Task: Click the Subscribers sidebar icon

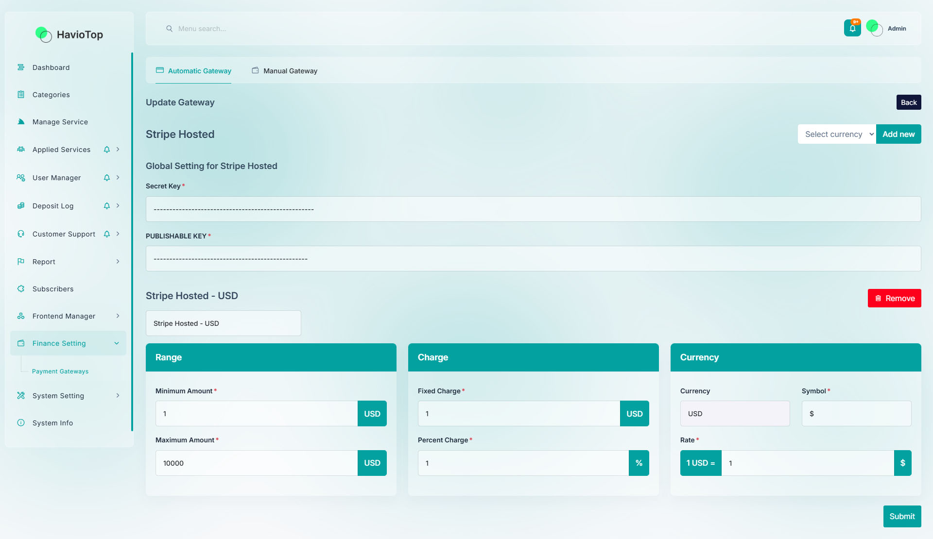Action: coord(21,289)
